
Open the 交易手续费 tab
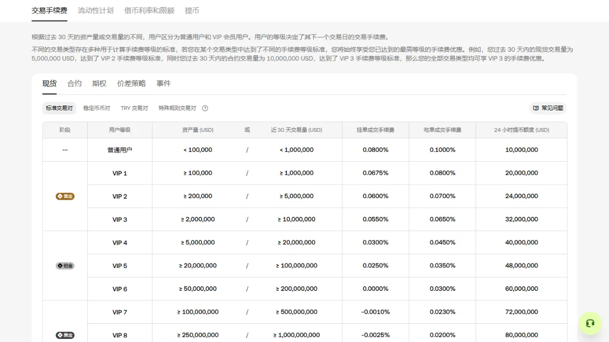pos(49,10)
